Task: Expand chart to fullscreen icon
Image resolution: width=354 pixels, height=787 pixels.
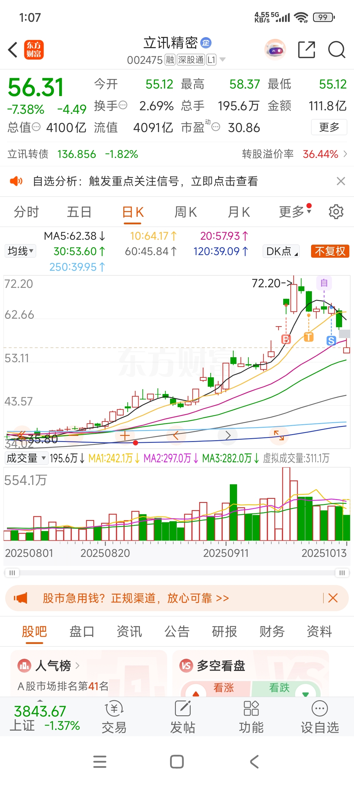Action: [x=279, y=435]
